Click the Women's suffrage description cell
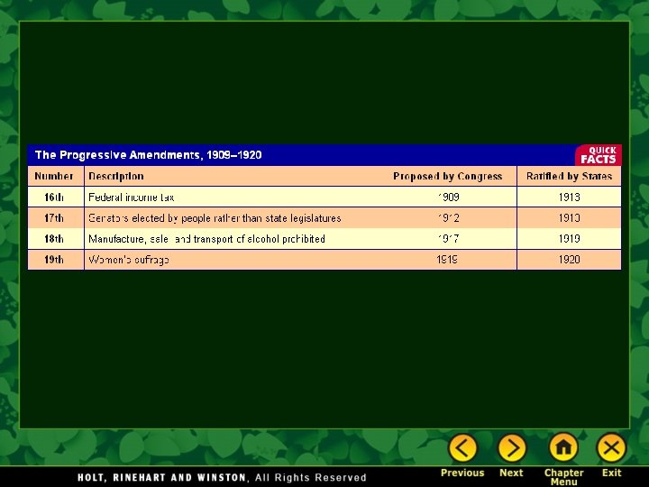Image resolution: width=649 pixels, height=487 pixels. click(129, 260)
